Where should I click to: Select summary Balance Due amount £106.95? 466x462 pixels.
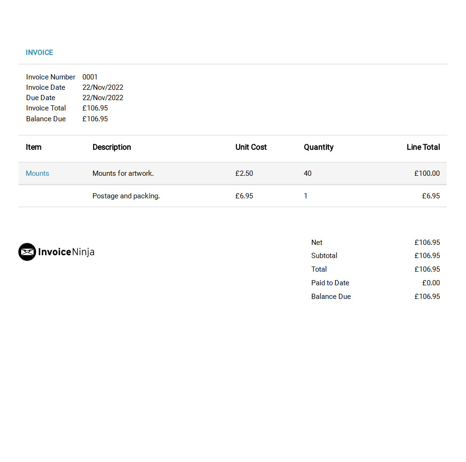click(427, 297)
